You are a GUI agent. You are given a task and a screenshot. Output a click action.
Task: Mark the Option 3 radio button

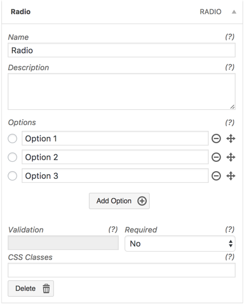point(12,176)
